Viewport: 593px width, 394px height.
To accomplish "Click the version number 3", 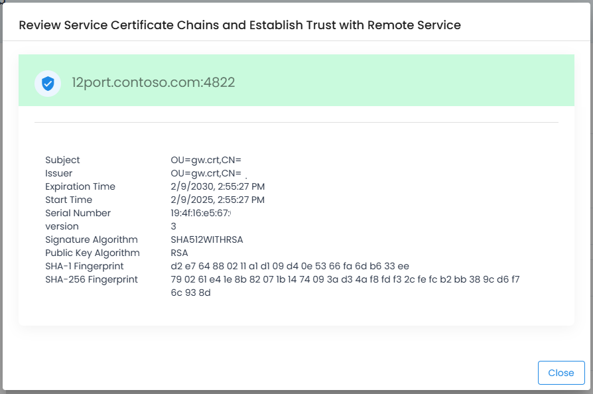I will pyautogui.click(x=173, y=226).
